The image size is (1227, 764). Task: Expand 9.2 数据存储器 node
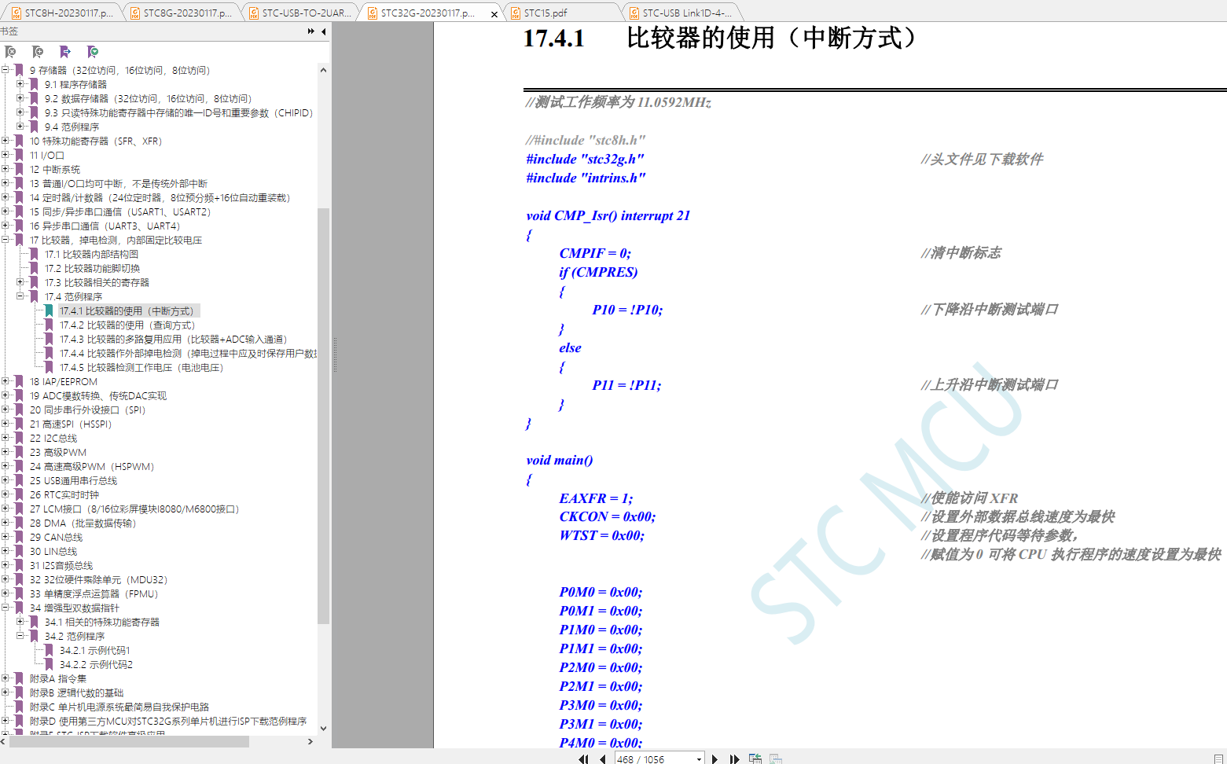(20, 98)
